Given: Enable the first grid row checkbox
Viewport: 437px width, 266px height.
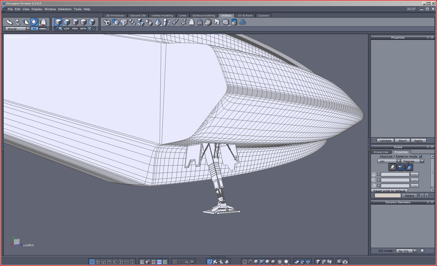Looking at the screenshot, I should coord(379,174).
